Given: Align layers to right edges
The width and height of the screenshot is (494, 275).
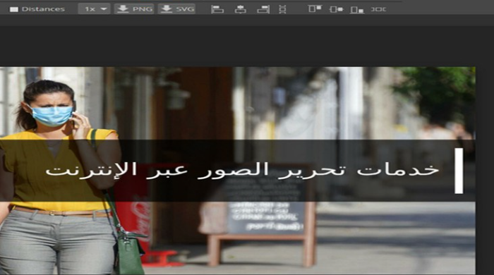Looking at the screenshot, I should pos(263,9).
